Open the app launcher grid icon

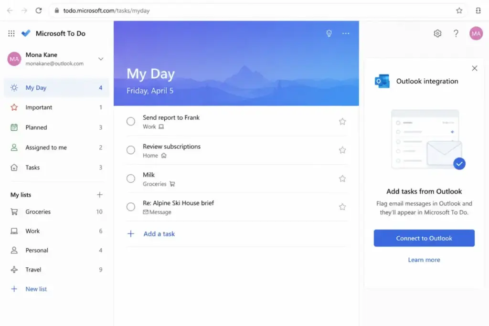(x=11, y=33)
